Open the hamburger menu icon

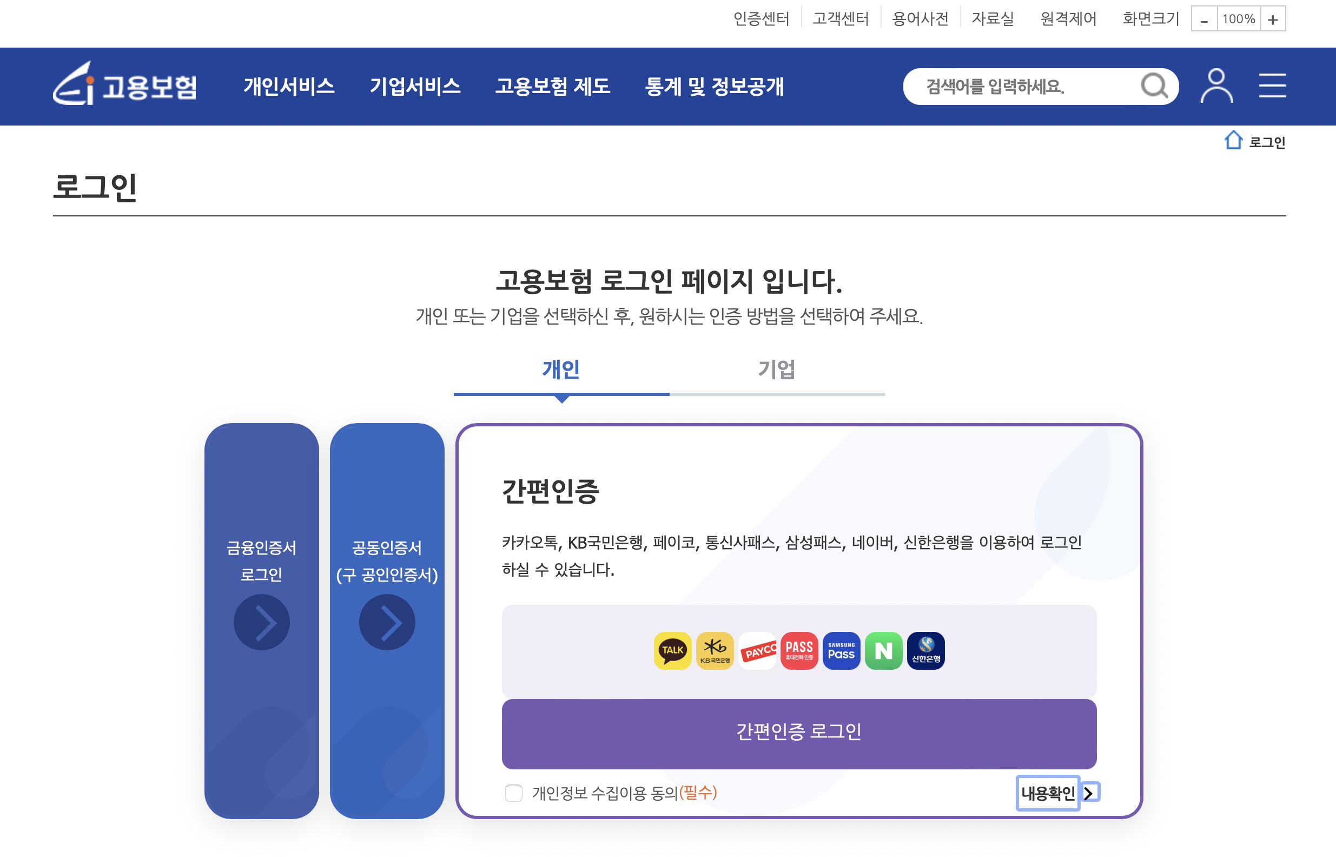1273,85
